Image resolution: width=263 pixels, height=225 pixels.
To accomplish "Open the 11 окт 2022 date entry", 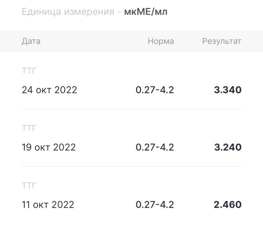I will click(x=48, y=205).
